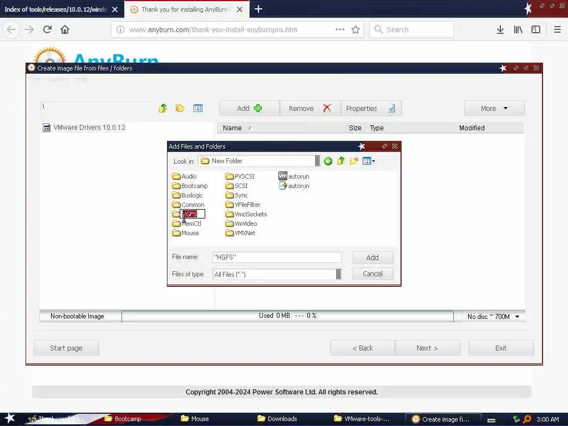Go back with green arrow in dialog

(x=328, y=161)
